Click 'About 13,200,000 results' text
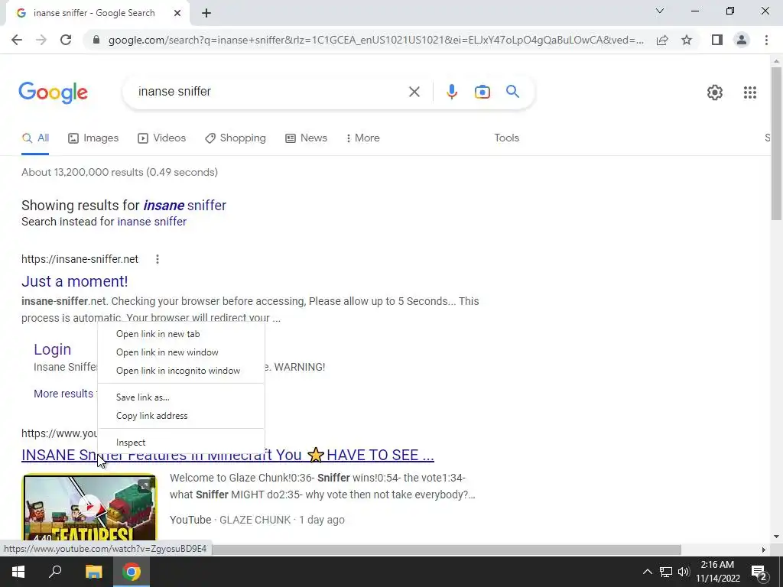The image size is (783, 587). (119, 172)
